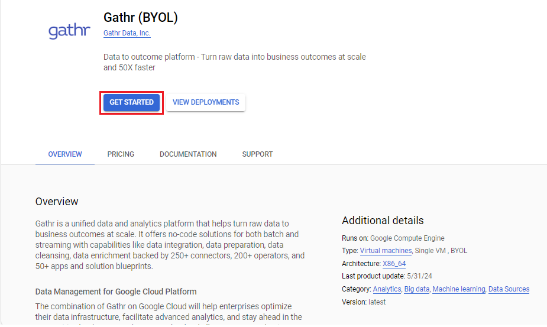547x327 pixels.
Task: Click the Data Sources category link
Action: point(509,289)
